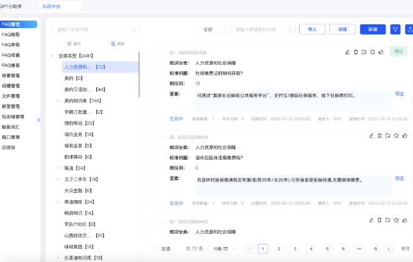The width and height of the screenshot is (413, 262).
Task: Click the filter funnel icon in top toolbar
Action: [x=395, y=29]
